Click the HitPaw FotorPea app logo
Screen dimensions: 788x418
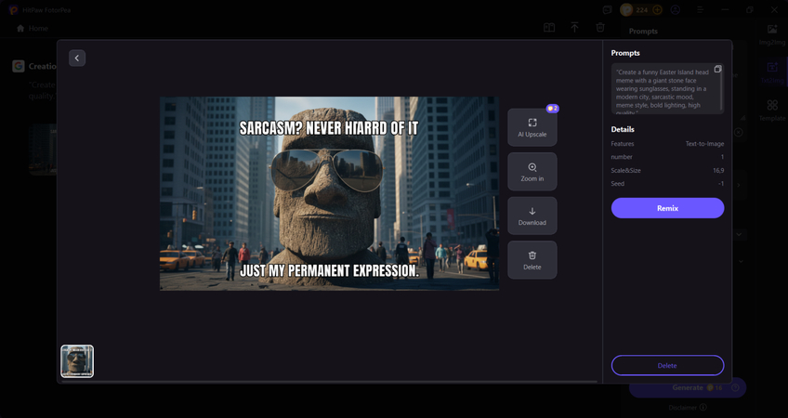[13, 9]
